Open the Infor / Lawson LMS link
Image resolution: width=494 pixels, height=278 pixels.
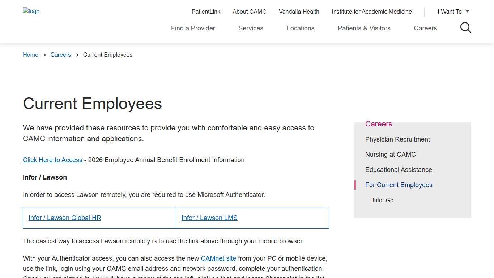pyautogui.click(x=209, y=218)
